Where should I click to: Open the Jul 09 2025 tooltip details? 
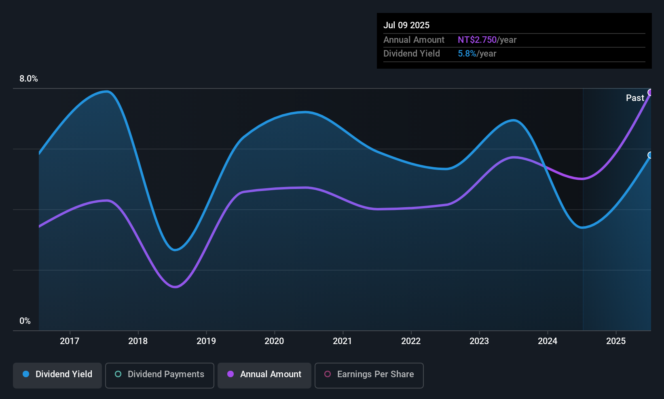click(406, 25)
